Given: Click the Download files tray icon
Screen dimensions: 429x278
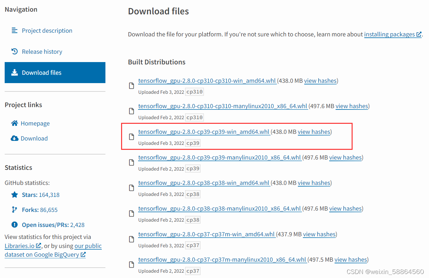Looking at the screenshot, I should coord(14,72).
